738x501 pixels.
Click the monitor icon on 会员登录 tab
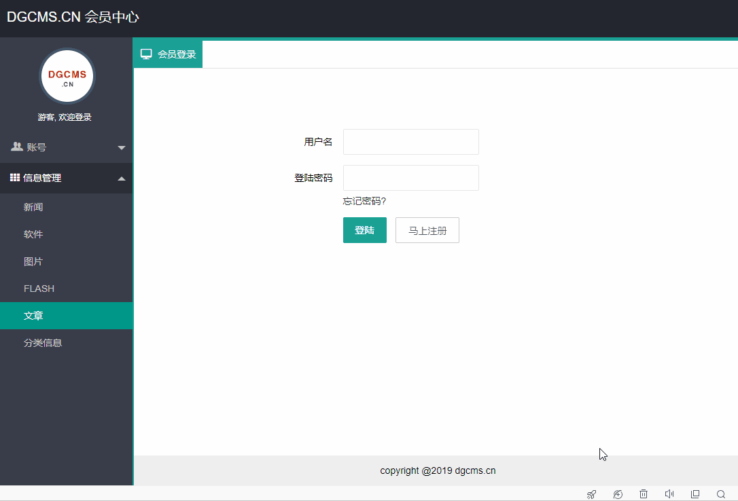click(146, 54)
